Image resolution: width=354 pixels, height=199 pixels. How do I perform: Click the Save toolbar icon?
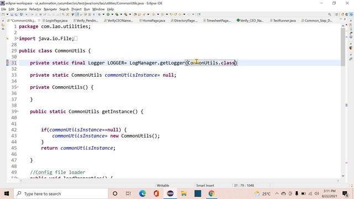pyautogui.click(x=12, y=14)
